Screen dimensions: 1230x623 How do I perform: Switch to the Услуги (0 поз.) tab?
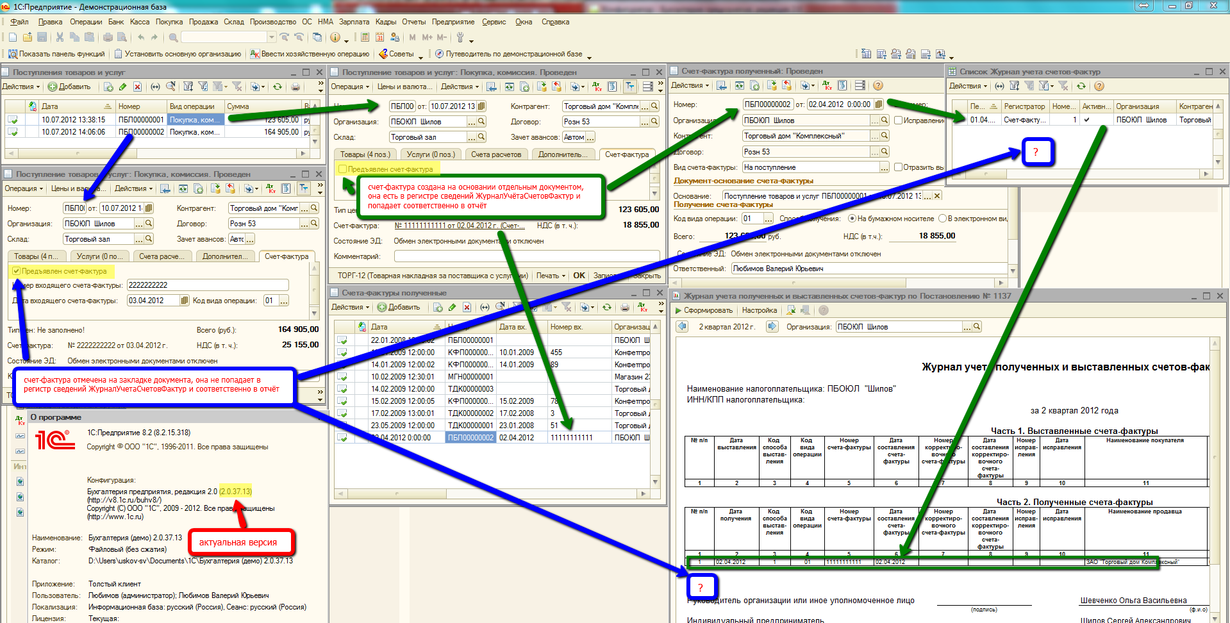click(x=431, y=154)
